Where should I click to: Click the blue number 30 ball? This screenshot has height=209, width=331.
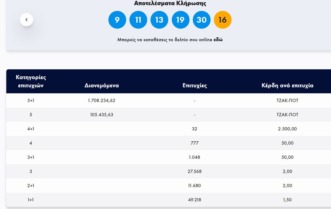click(202, 20)
